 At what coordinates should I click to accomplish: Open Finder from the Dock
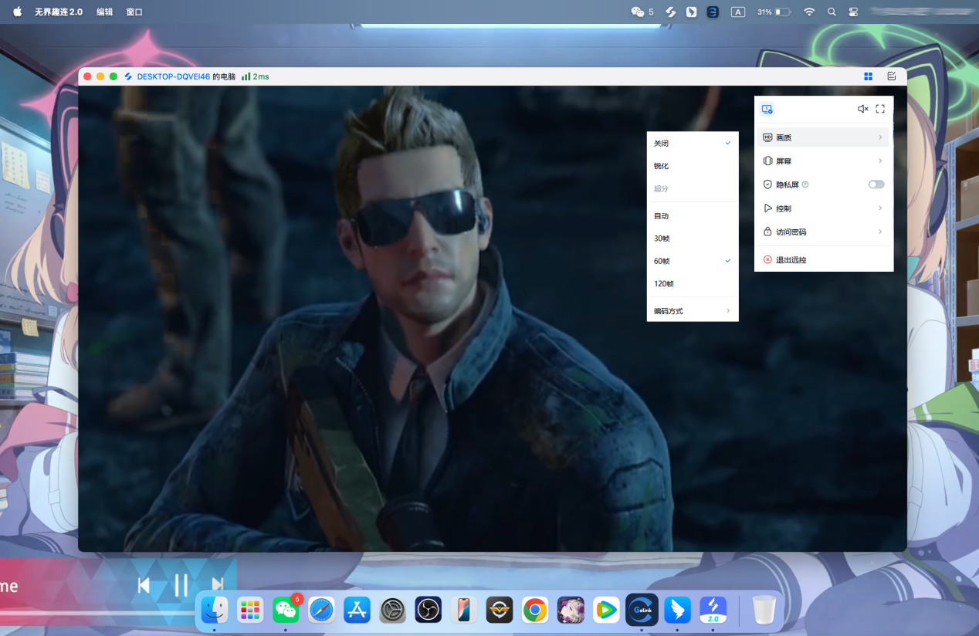point(215,610)
